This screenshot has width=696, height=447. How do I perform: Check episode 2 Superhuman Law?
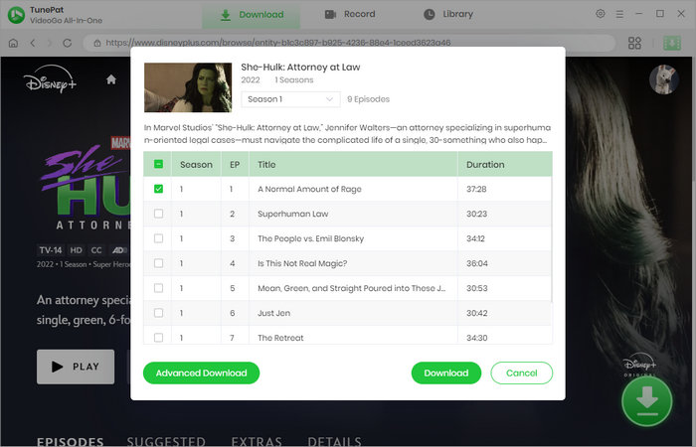(x=158, y=214)
